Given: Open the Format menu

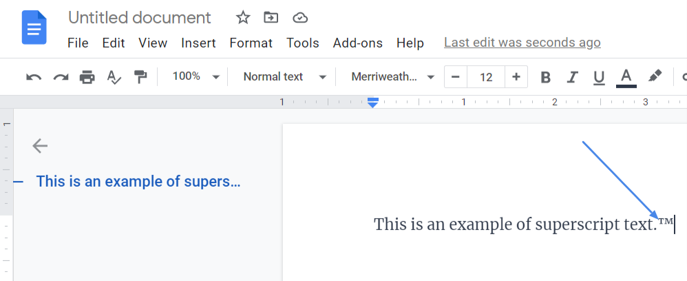Looking at the screenshot, I should (251, 43).
